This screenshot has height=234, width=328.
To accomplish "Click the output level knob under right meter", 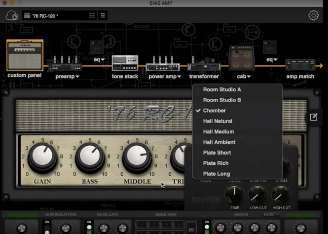I will point(300,228).
